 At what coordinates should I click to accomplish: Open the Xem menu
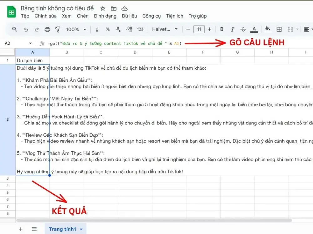[x=67, y=16]
